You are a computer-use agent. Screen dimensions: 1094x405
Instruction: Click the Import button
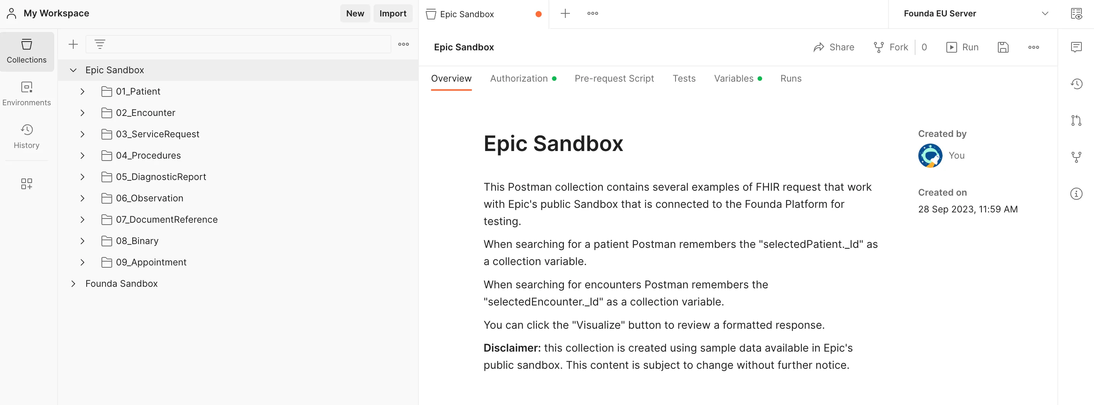pyautogui.click(x=393, y=14)
